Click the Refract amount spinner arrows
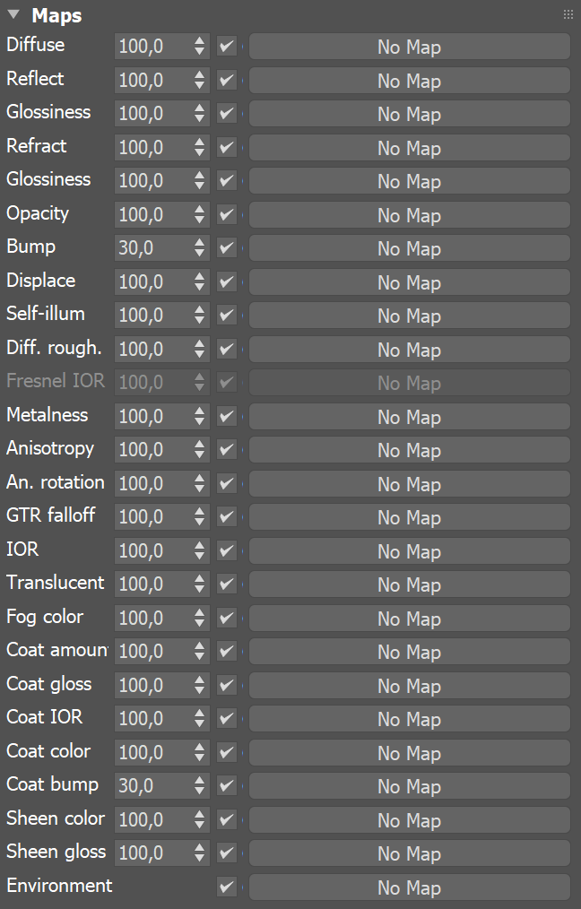This screenshot has width=581, height=909. pos(199,148)
